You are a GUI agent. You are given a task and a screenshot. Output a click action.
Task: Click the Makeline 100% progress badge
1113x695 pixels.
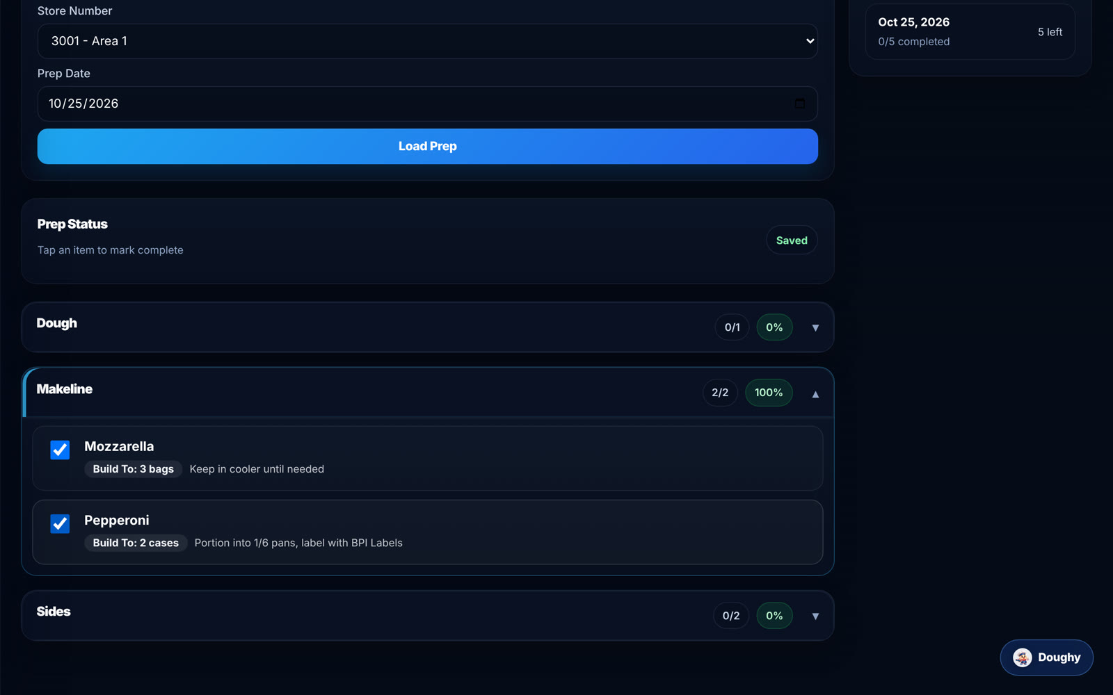click(x=769, y=393)
